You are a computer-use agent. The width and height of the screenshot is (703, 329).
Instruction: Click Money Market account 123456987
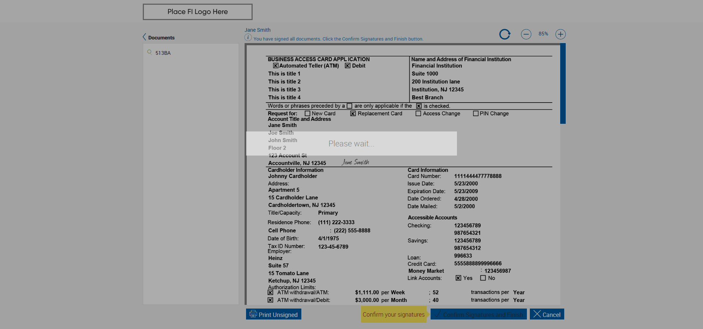pyautogui.click(x=498, y=271)
